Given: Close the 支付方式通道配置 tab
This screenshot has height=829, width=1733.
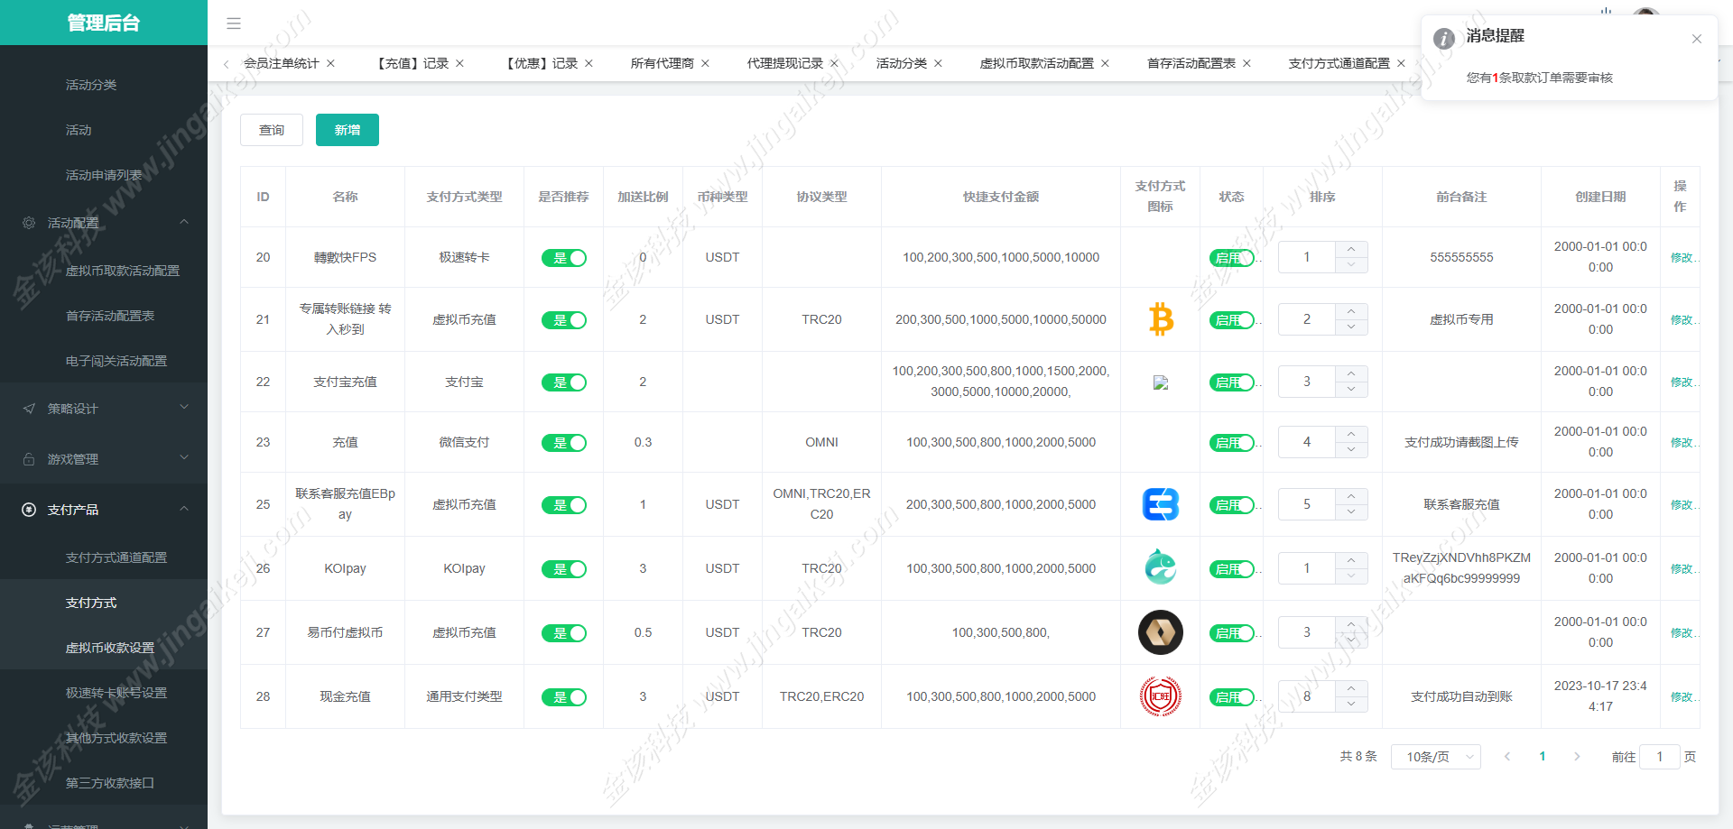Looking at the screenshot, I should click(1401, 63).
